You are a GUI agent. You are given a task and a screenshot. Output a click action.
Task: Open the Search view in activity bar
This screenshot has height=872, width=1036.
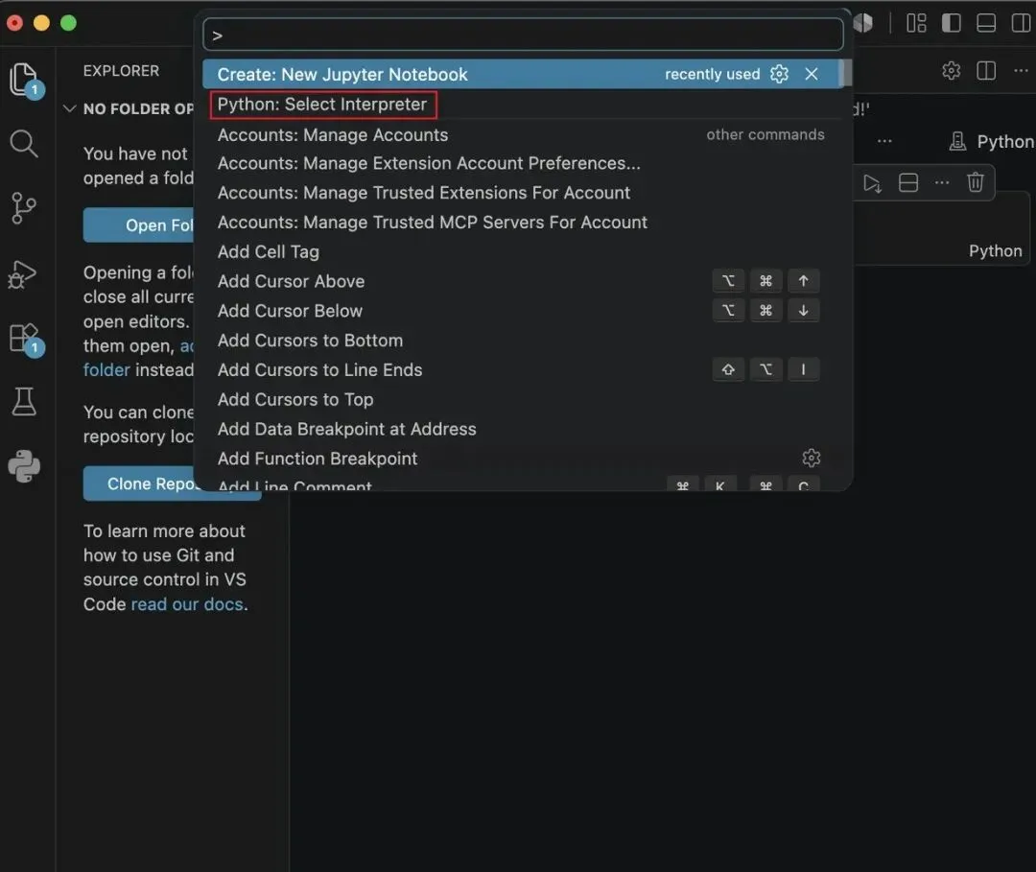coord(24,143)
